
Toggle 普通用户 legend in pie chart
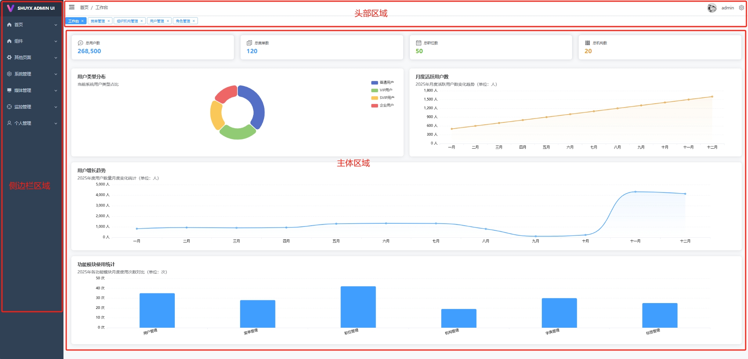(382, 83)
